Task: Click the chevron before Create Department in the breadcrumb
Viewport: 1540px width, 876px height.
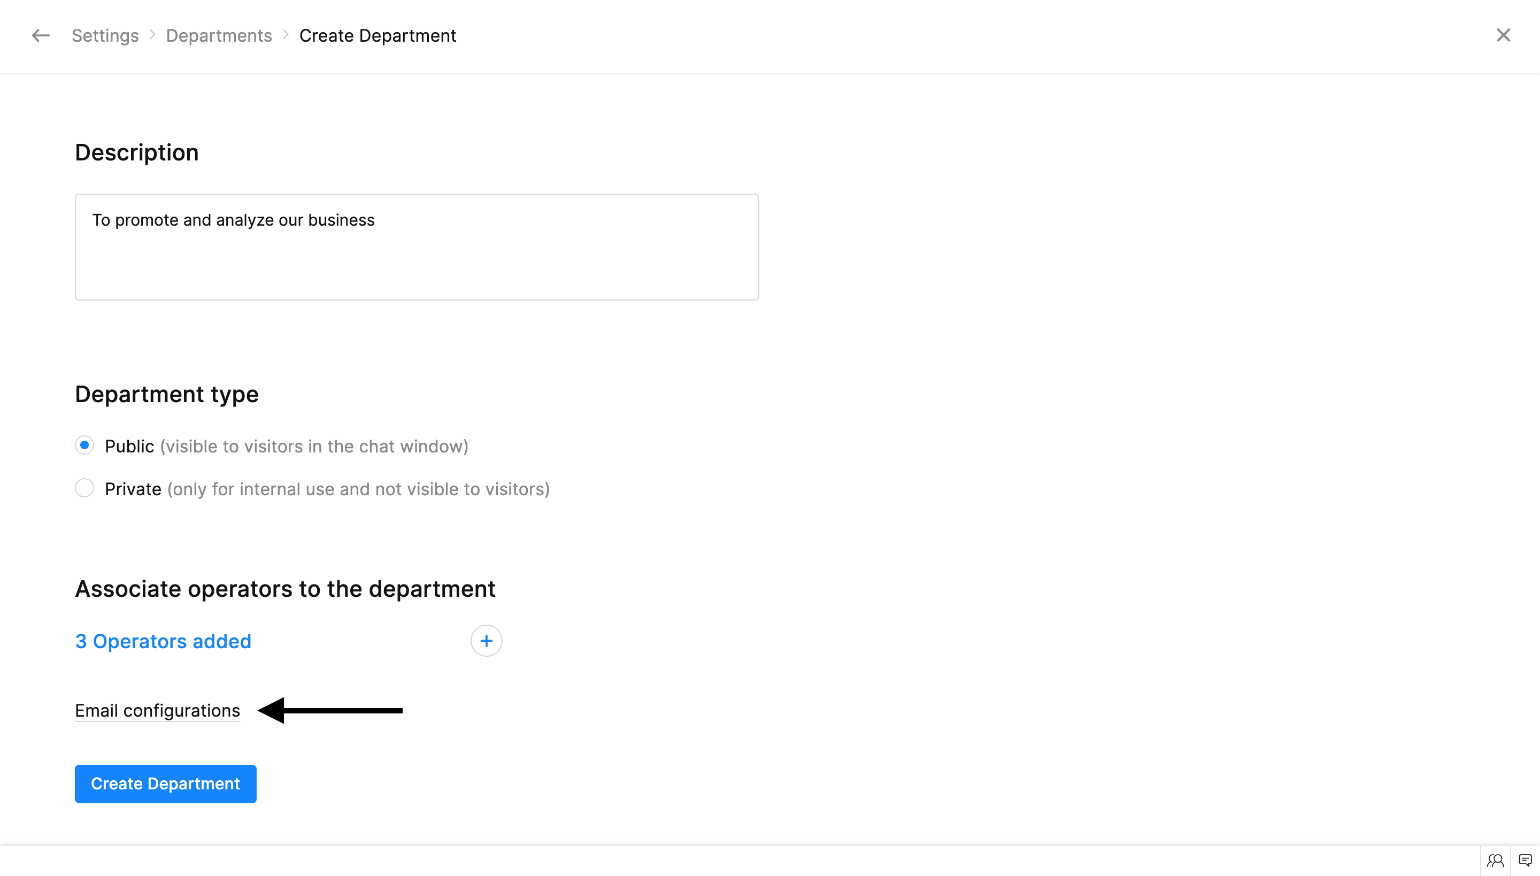Action: click(286, 35)
